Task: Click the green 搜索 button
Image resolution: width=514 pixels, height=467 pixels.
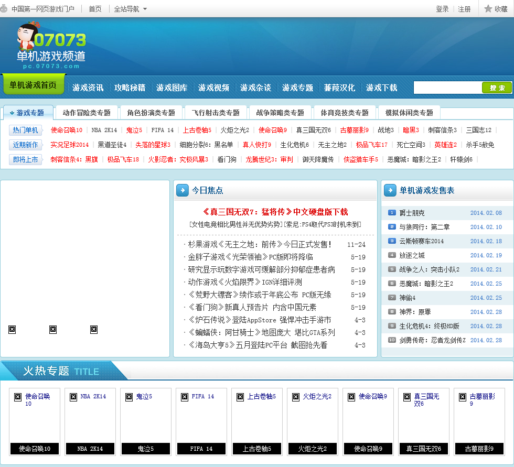Action: [x=497, y=88]
